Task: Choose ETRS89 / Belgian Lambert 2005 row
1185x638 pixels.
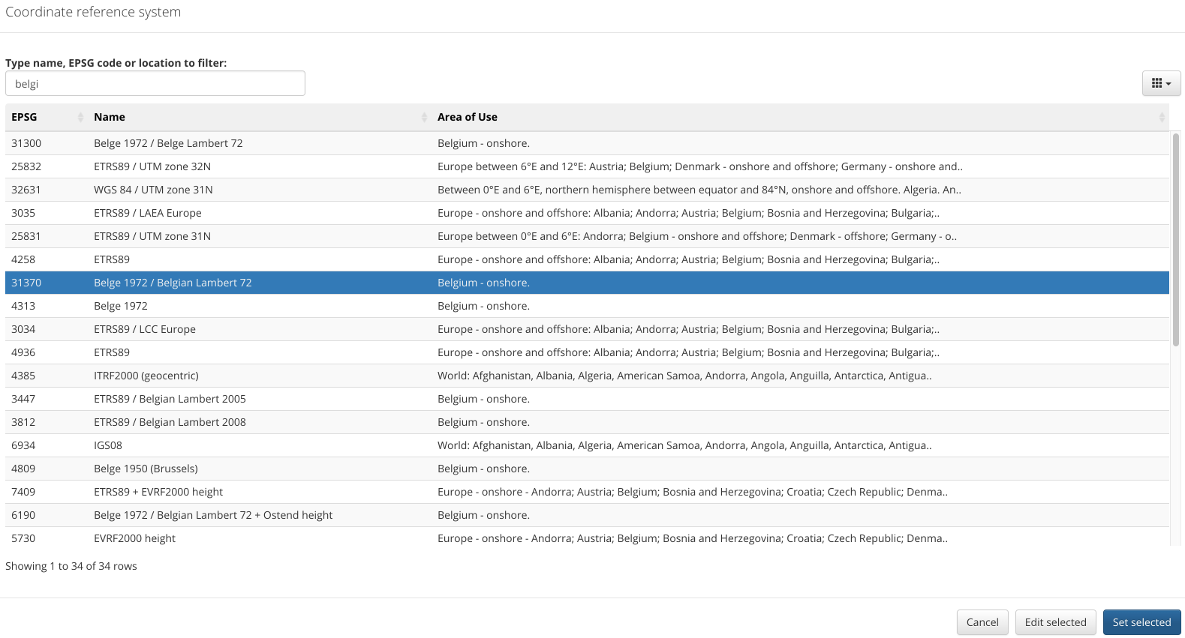Action: 170,399
